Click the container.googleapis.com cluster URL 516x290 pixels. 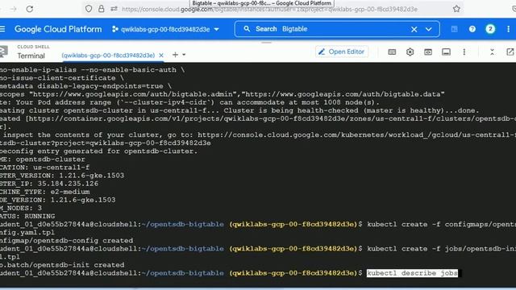tap(273, 118)
